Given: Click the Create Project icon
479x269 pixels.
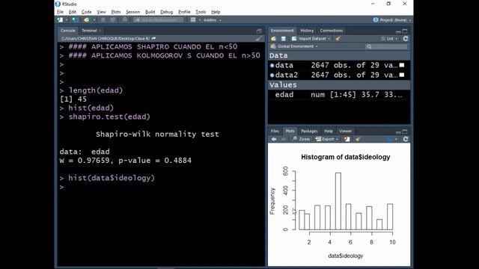Looking at the screenshot, I should (75, 20).
